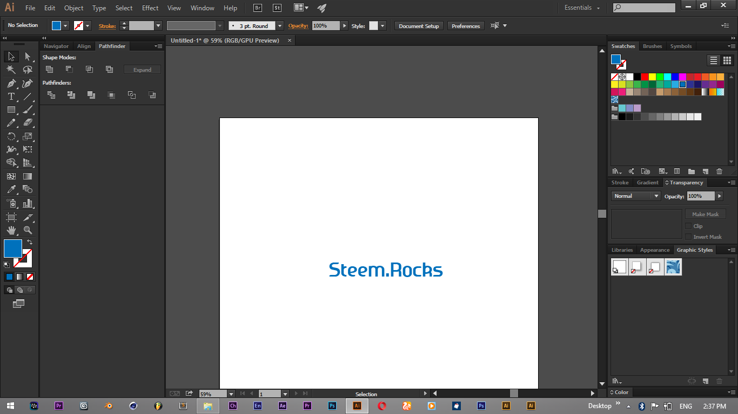
Task: Select the Eyedropper tool
Action: click(x=11, y=189)
